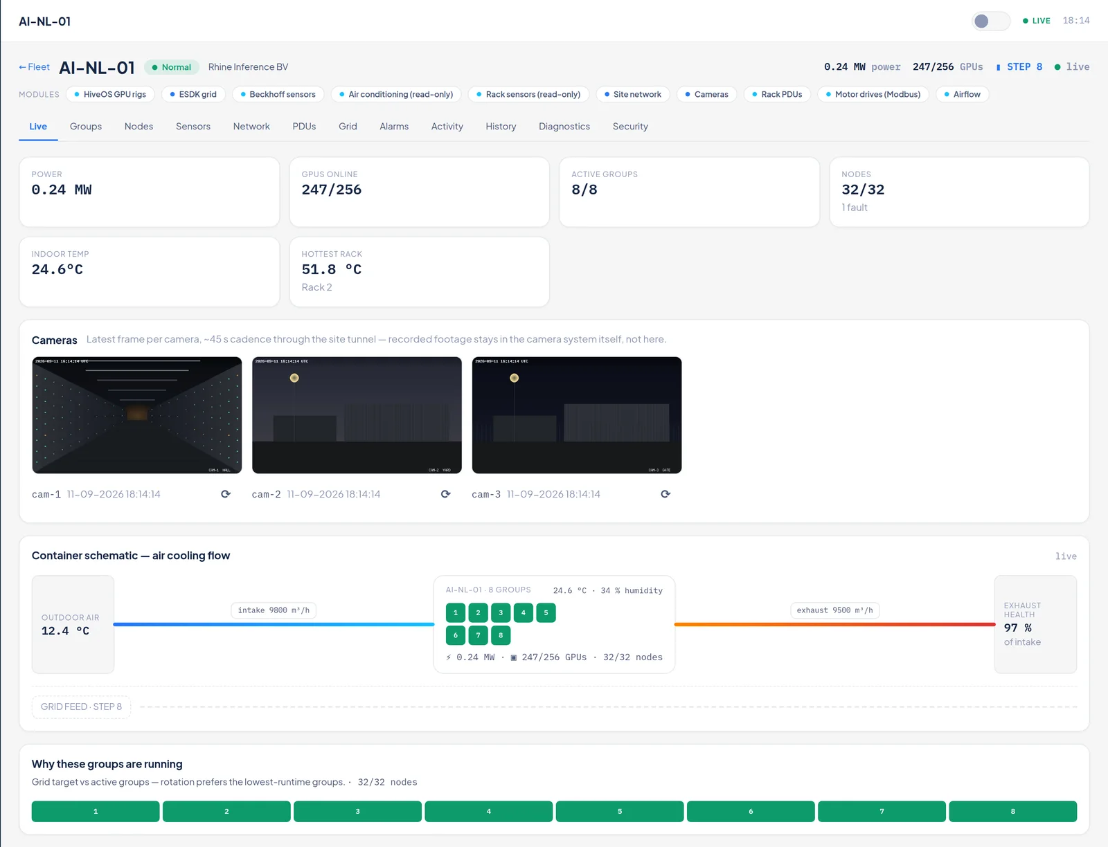The width and height of the screenshot is (1108, 847).
Task: Click schematic group square 3
Action: (x=501, y=613)
